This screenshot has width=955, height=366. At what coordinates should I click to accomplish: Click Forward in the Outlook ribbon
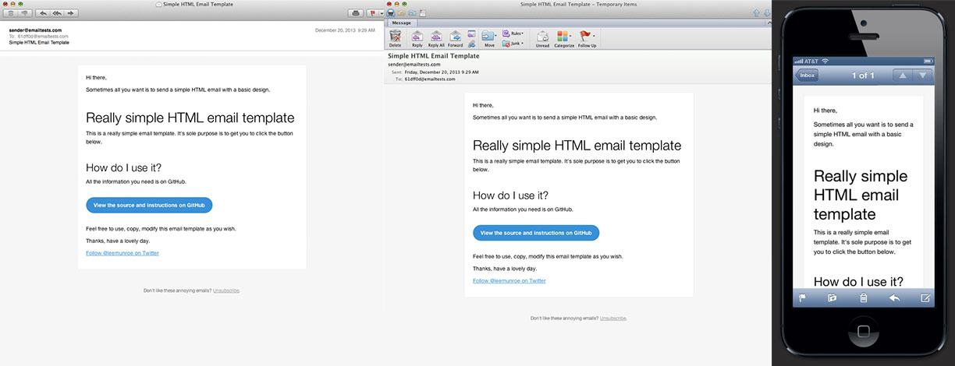coord(456,38)
